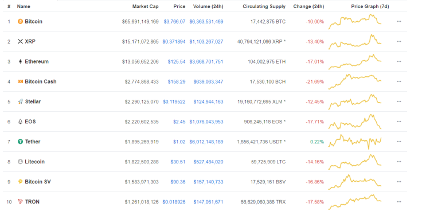This screenshot has height=211, width=422.
Task: Click the Litecoin logo icon
Action: (x=20, y=162)
